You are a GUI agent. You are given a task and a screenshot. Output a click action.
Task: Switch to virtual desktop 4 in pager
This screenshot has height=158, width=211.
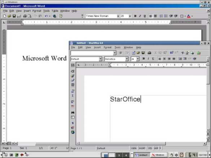tap(126, 155)
